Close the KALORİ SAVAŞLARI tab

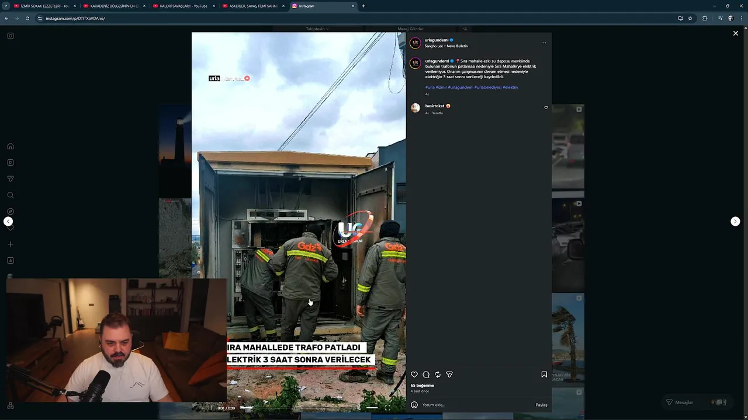point(214,6)
